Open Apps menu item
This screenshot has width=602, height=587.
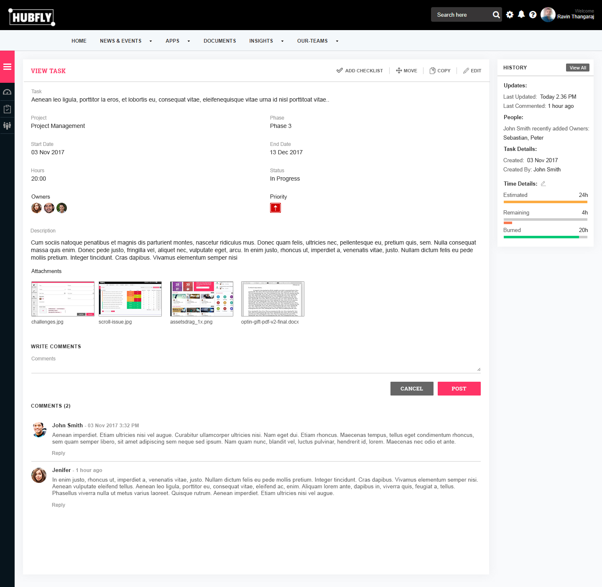[172, 41]
